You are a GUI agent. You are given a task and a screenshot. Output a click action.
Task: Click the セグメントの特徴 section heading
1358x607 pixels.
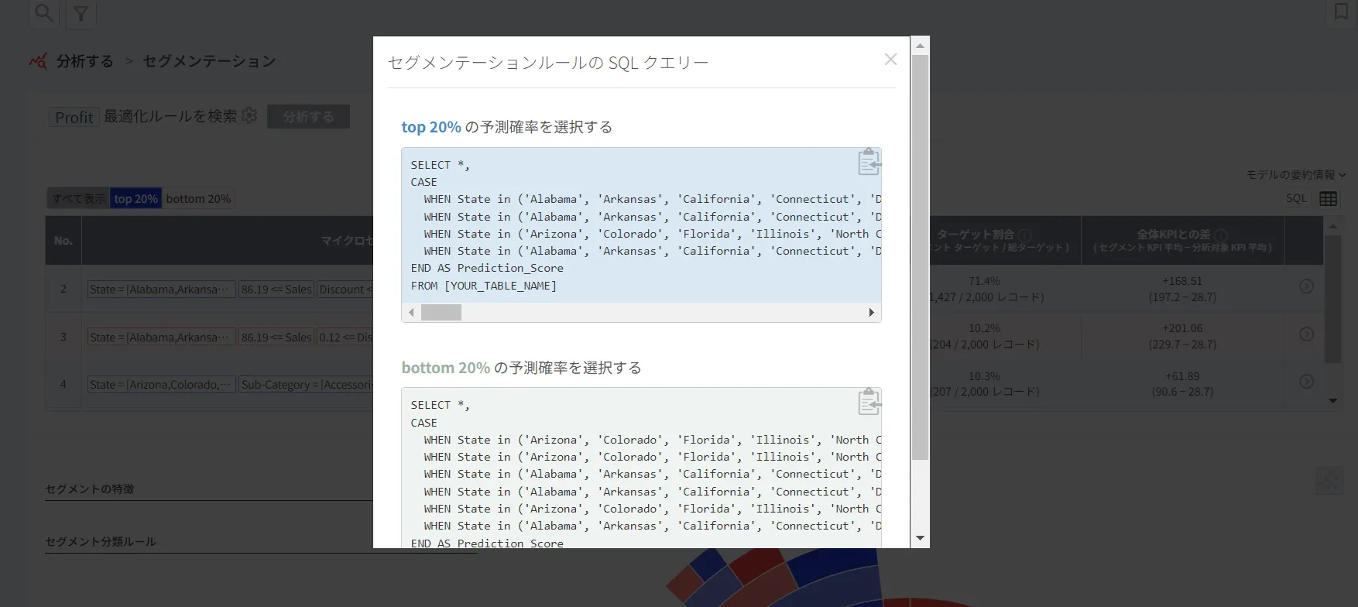90,489
